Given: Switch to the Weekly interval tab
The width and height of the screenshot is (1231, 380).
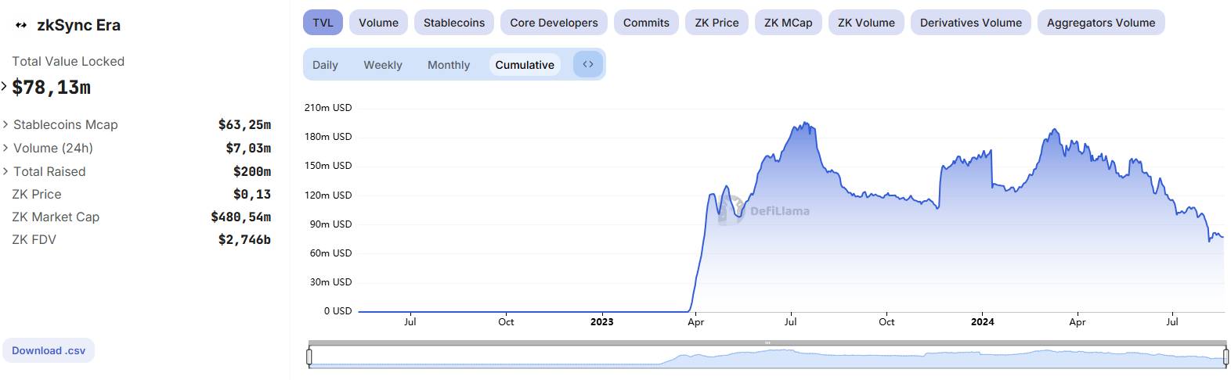Looking at the screenshot, I should click(383, 65).
